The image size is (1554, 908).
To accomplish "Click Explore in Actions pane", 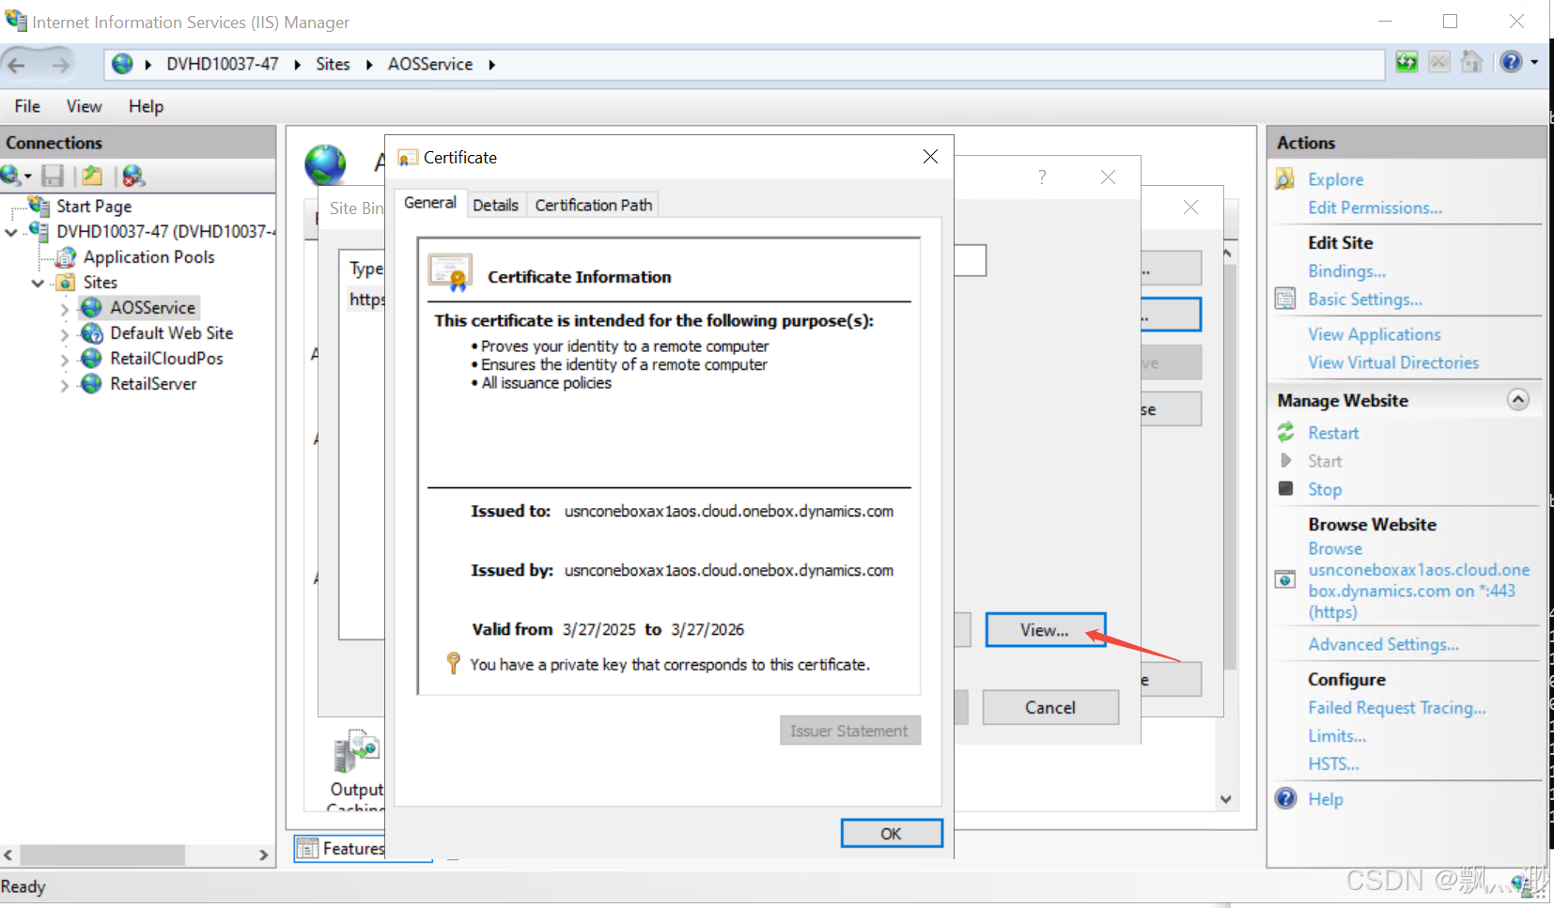I will coord(1335,179).
